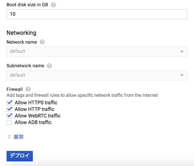
Task: Show help for Subnetwork name
Action: point(49,66)
